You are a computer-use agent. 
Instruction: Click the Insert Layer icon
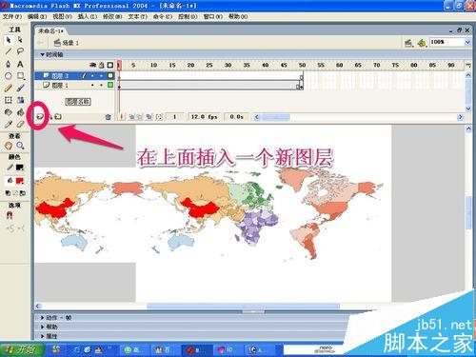click(x=39, y=117)
